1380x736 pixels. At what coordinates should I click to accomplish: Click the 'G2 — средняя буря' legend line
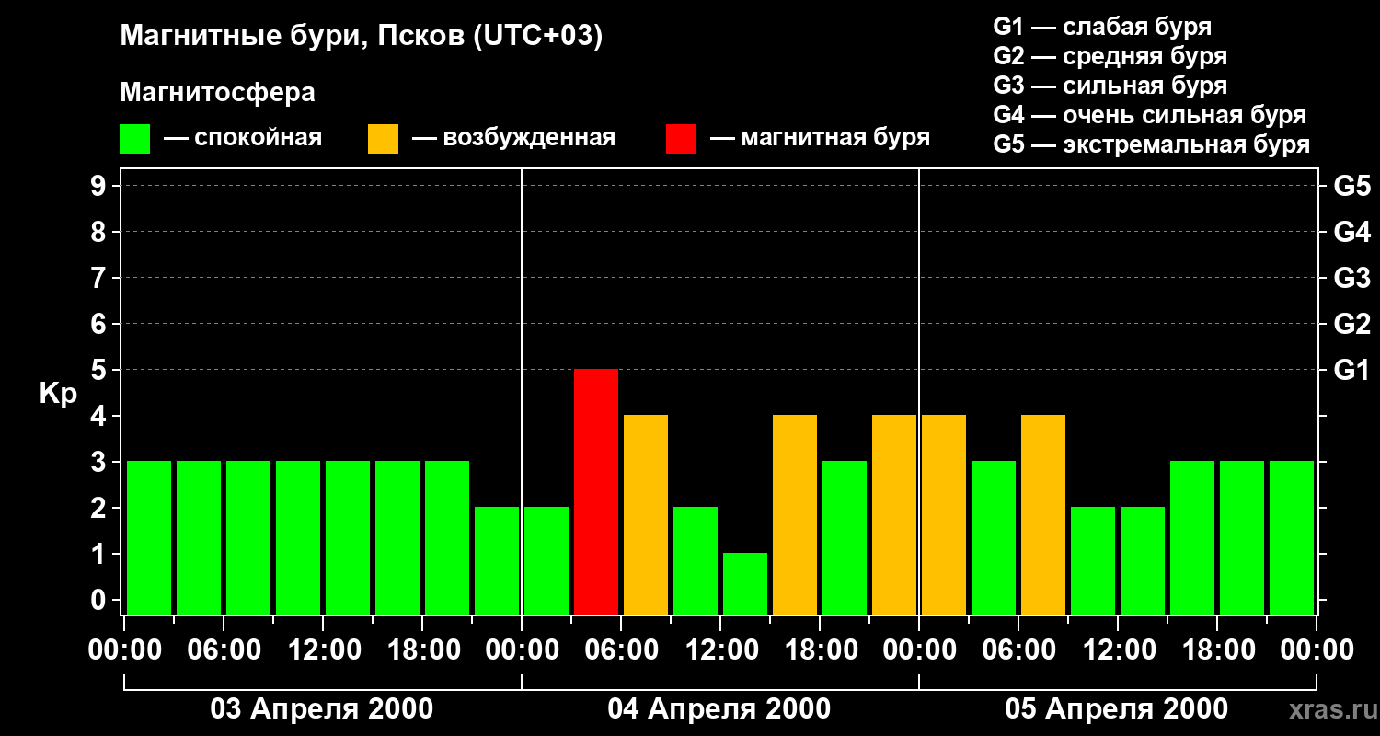pyautogui.click(x=1110, y=56)
